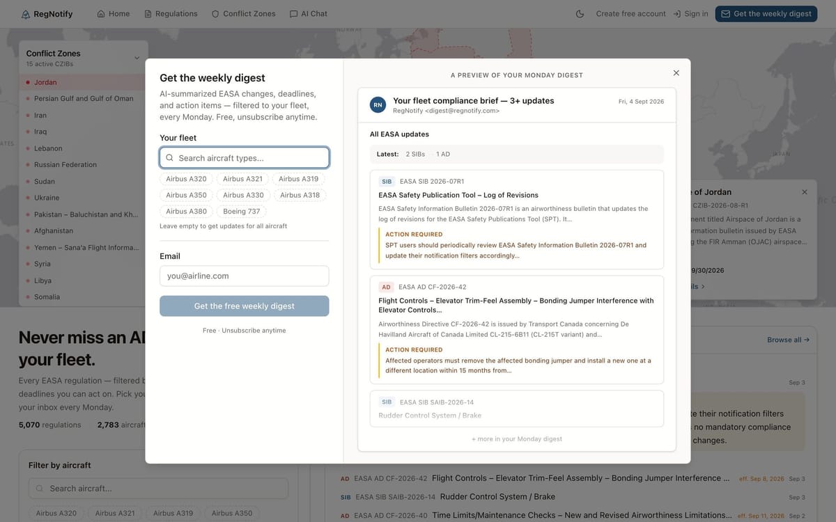Select Airbus A350 chip in dialog
The width and height of the screenshot is (836, 522).
point(187,196)
